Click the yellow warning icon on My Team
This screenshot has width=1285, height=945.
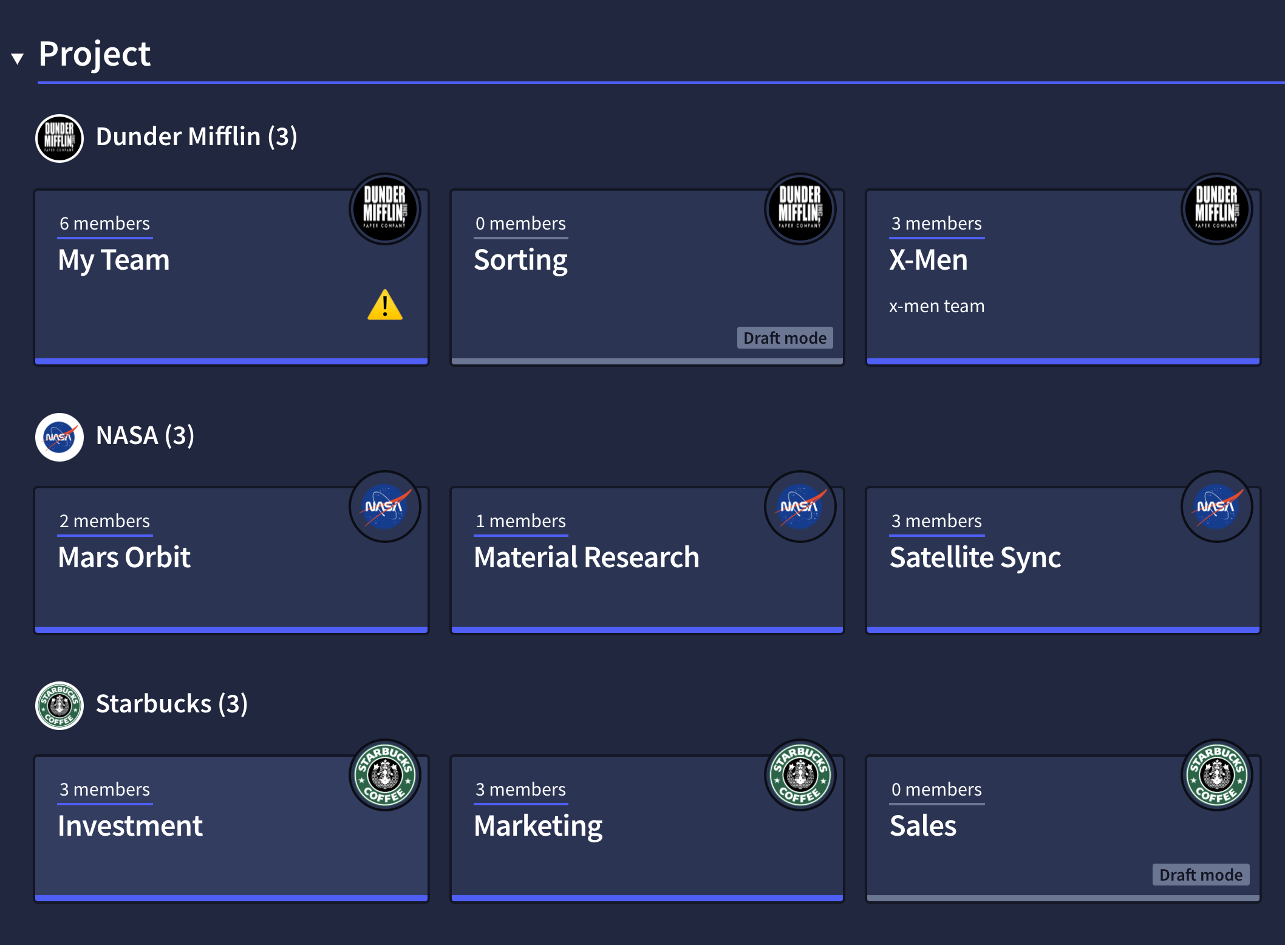click(384, 305)
